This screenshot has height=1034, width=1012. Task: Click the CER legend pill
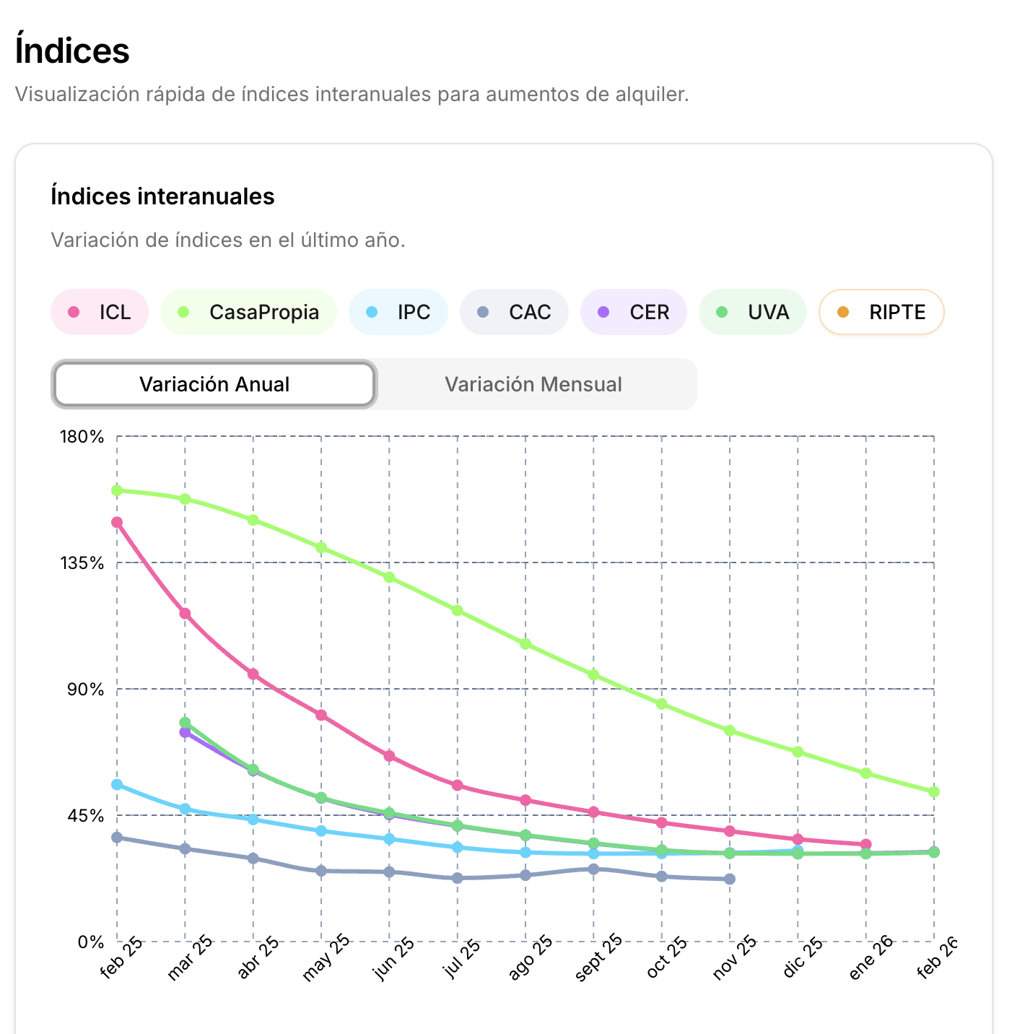[x=633, y=312]
